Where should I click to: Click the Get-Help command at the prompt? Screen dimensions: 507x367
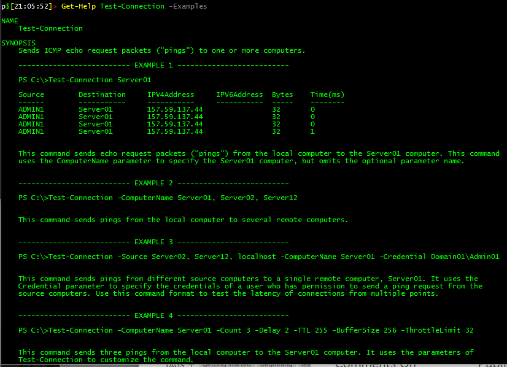pyautogui.click(x=78, y=6)
